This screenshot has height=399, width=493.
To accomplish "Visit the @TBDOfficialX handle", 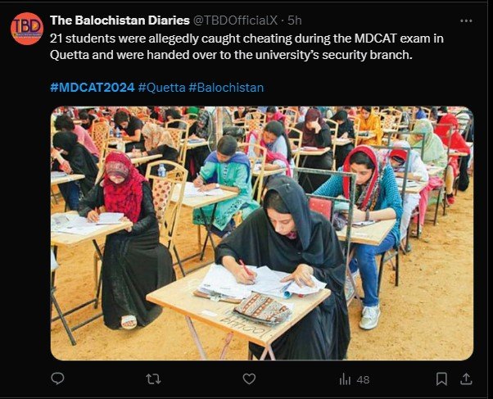I will click(x=235, y=20).
